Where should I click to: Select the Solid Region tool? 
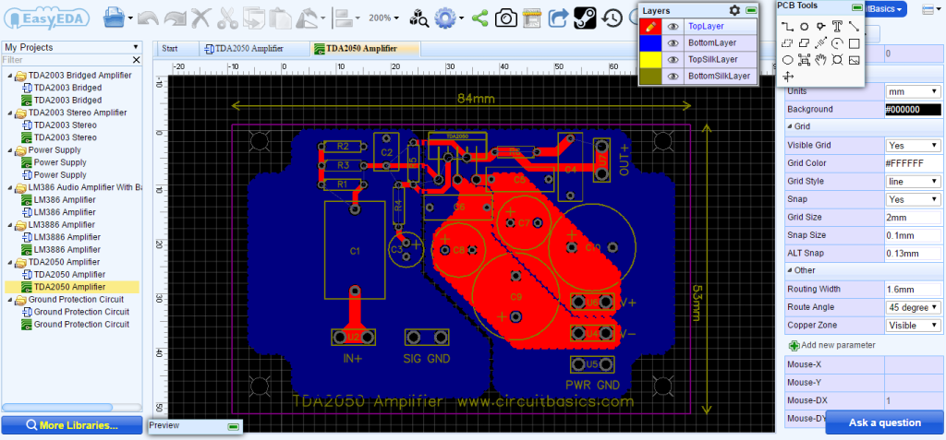pyautogui.click(x=805, y=42)
